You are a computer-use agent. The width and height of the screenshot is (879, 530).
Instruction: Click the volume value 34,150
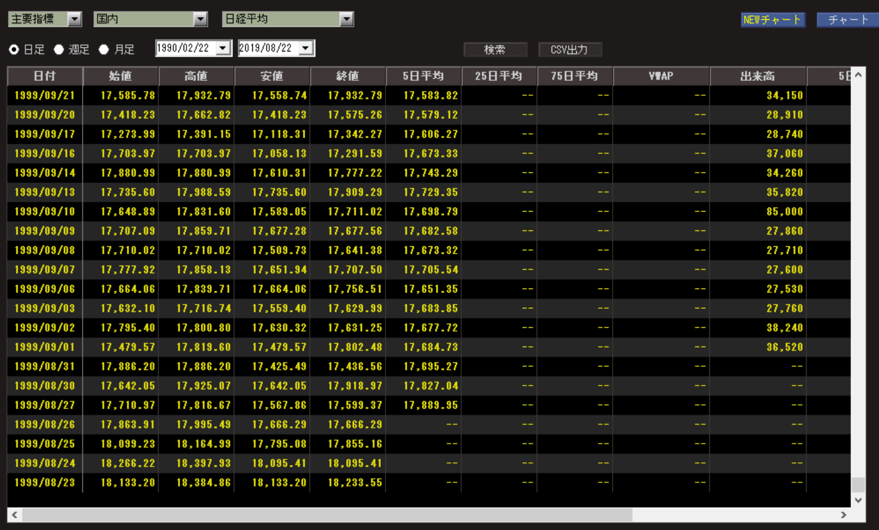(785, 96)
